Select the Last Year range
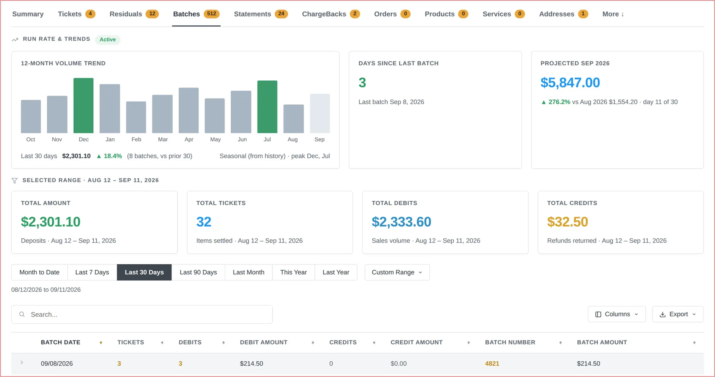715x377 pixels. [336, 272]
